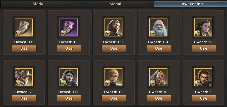This screenshot has height=107, width=227.
Task: Select the curly-haired bearded man owned 156
Action: tap(114, 27)
